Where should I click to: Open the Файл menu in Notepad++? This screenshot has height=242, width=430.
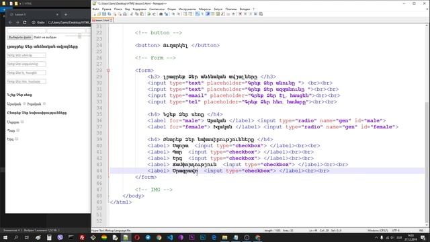pyautogui.click(x=96, y=9)
